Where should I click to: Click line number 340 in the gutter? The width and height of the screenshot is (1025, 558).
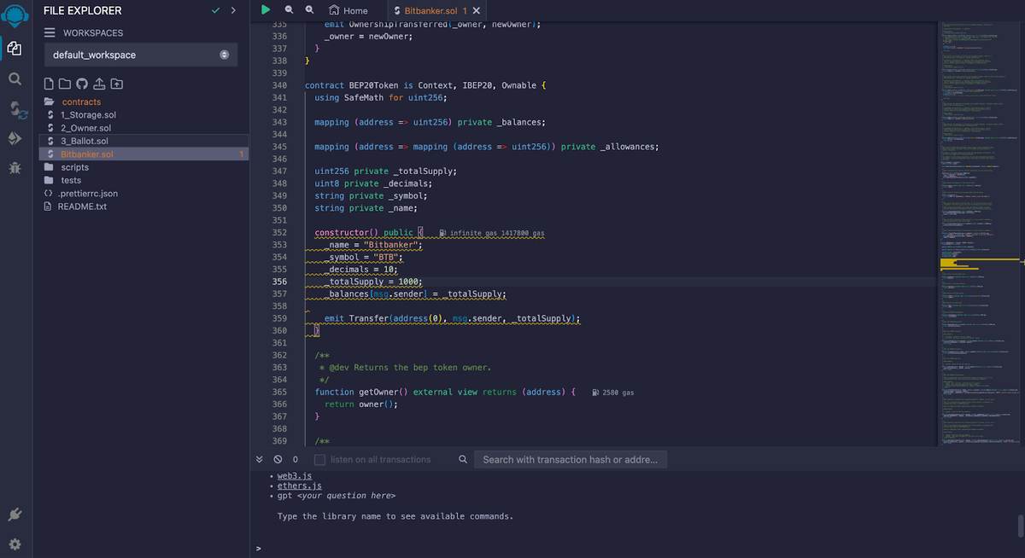click(278, 86)
